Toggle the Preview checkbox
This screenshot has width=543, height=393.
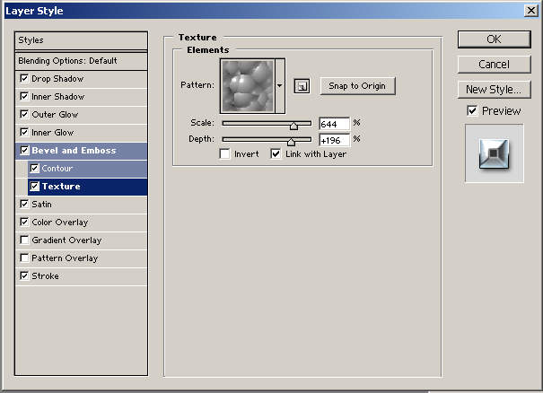(472, 110)
